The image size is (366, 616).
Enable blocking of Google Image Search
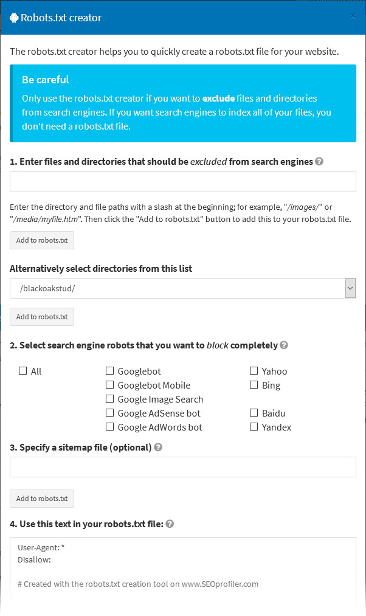[109, 399]
